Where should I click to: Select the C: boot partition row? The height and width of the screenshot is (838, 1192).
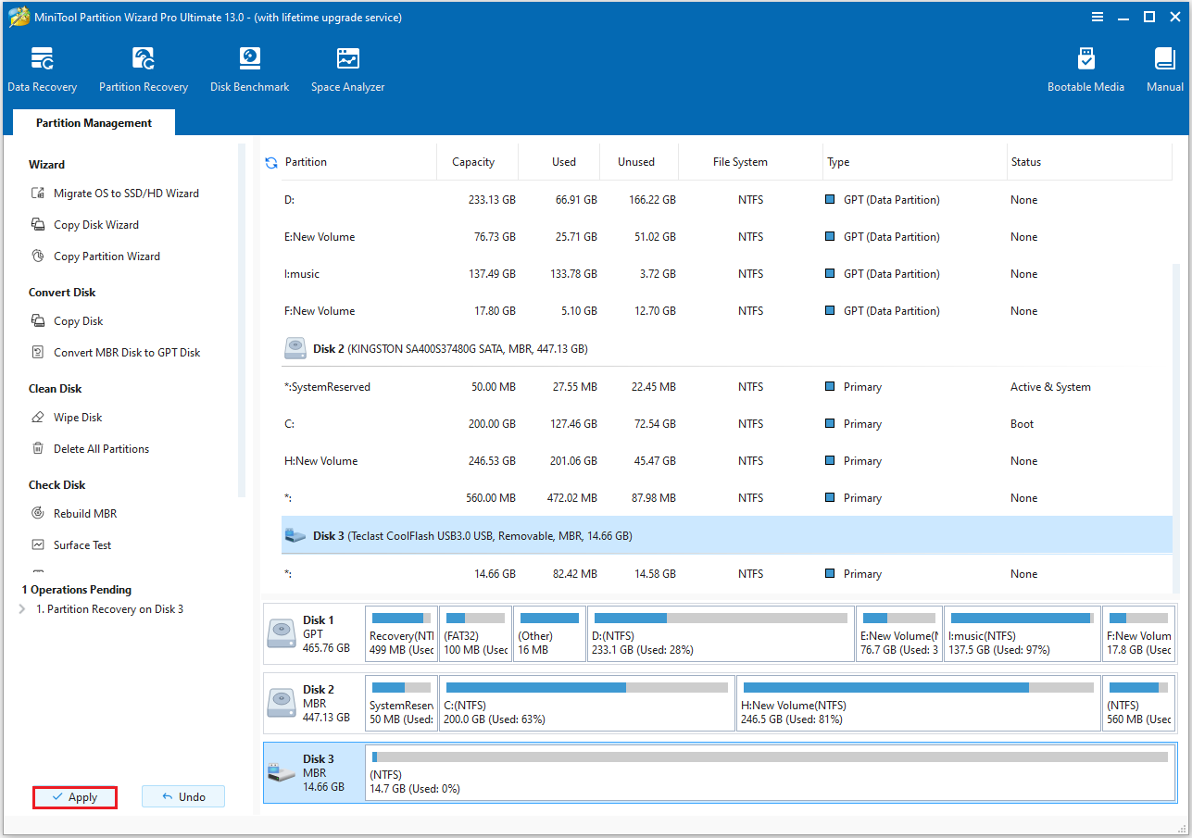tap(727, 424)
